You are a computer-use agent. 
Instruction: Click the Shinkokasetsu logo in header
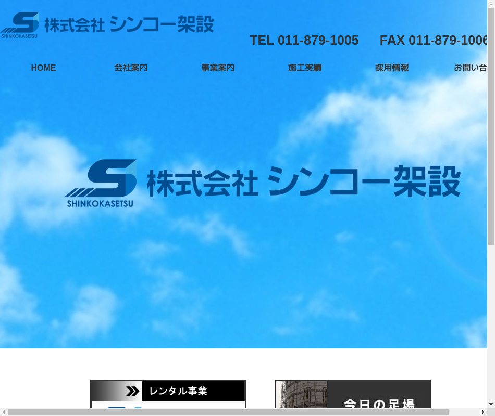(107, 25)
